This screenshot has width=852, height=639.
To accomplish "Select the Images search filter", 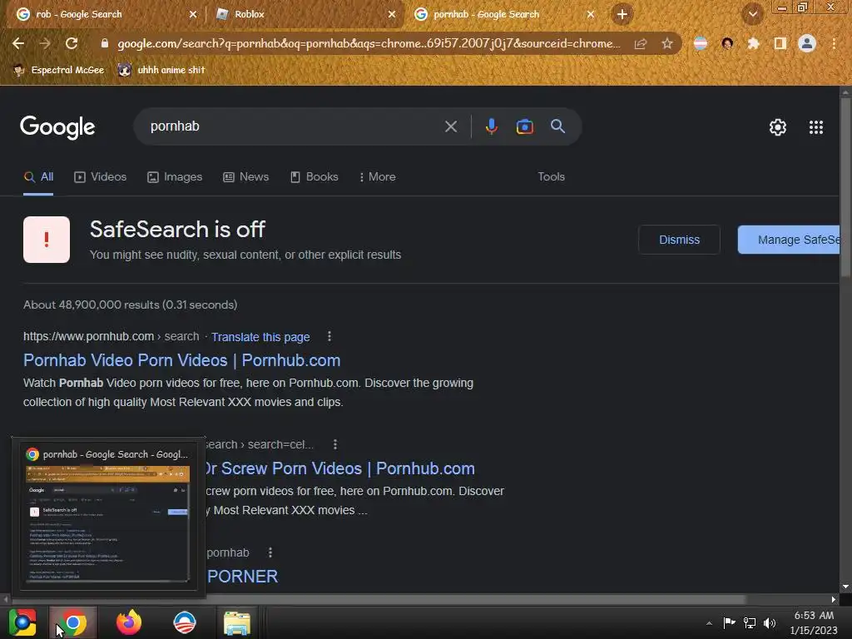I will [175, 177].
